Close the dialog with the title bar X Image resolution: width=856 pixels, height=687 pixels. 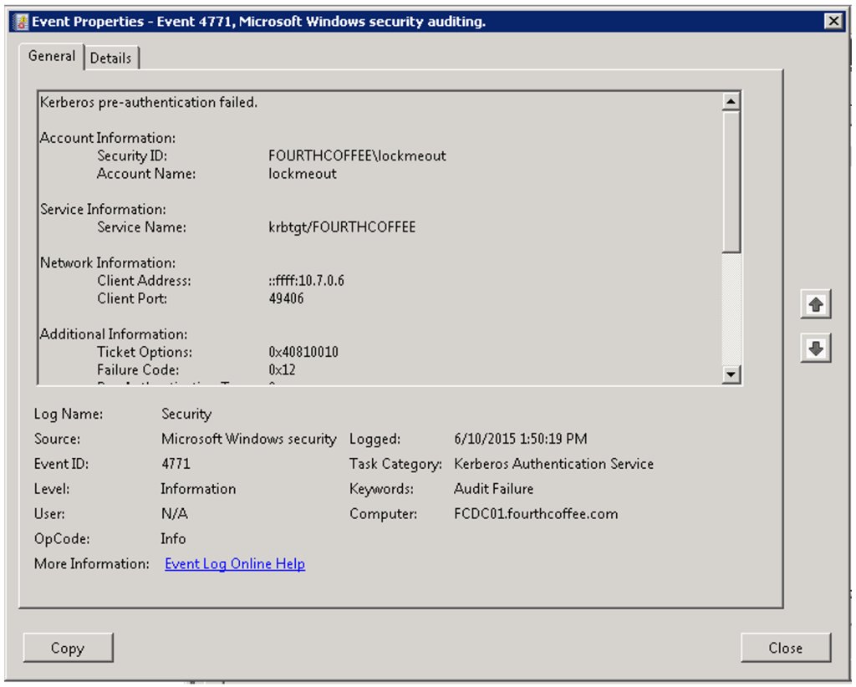pyautogui.click(x=833, y=22)
